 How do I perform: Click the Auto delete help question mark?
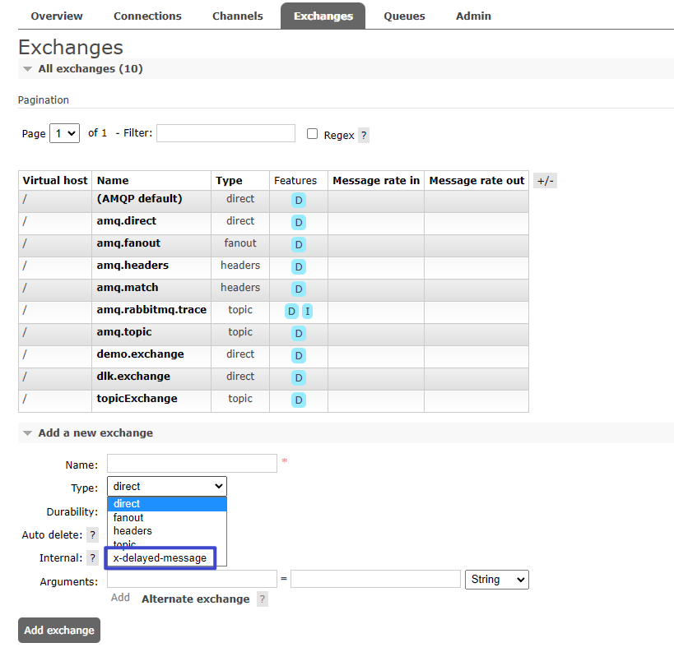(93, 535)
